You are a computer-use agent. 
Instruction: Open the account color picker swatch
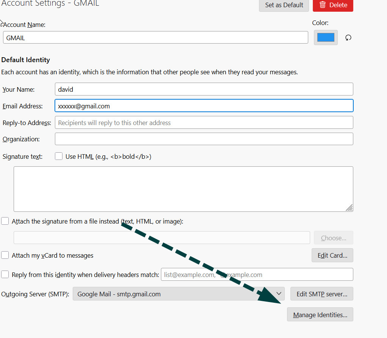click(x=326, y=38)
